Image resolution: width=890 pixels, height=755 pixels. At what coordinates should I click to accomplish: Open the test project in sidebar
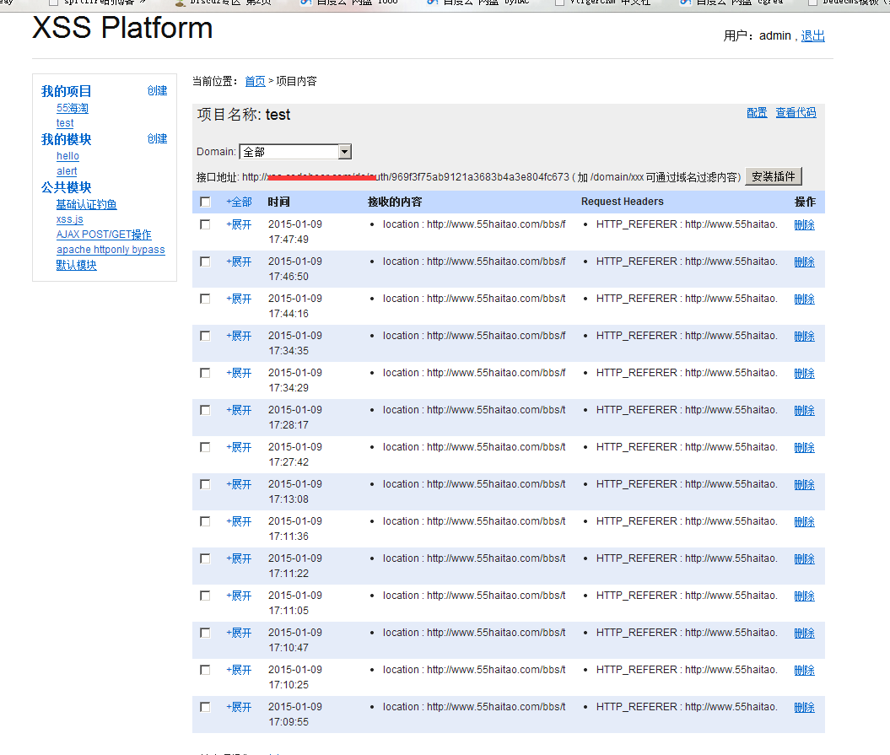pos(65,123)
